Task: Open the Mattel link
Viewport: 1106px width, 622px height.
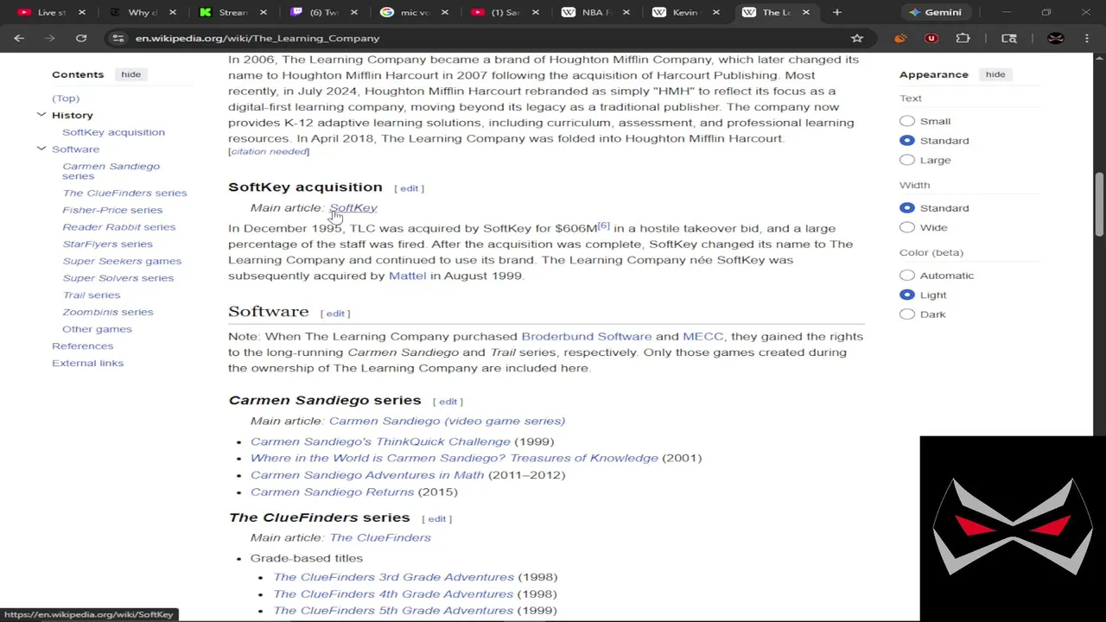Action: (x=407, y=276)
